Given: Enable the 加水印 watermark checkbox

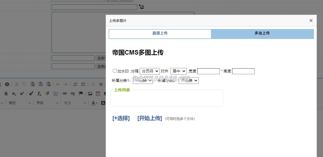Looking at the screenshot, I should click(115, 71).
